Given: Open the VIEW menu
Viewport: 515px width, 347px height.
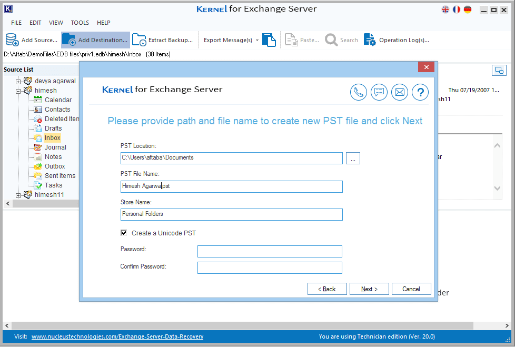Looking at the screenshot, I should coord(56,23).
